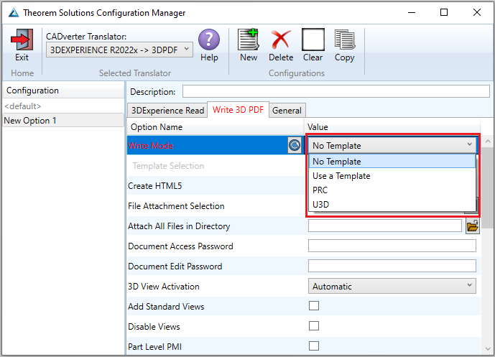
Task: Click the Exit icon in Home group
Action: tap(22, 40)
